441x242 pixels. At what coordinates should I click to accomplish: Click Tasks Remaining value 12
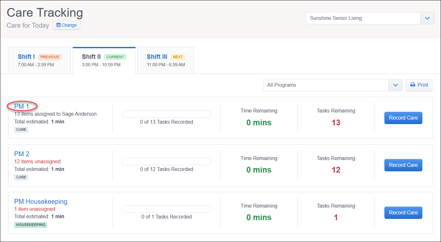tap(336, 170)
